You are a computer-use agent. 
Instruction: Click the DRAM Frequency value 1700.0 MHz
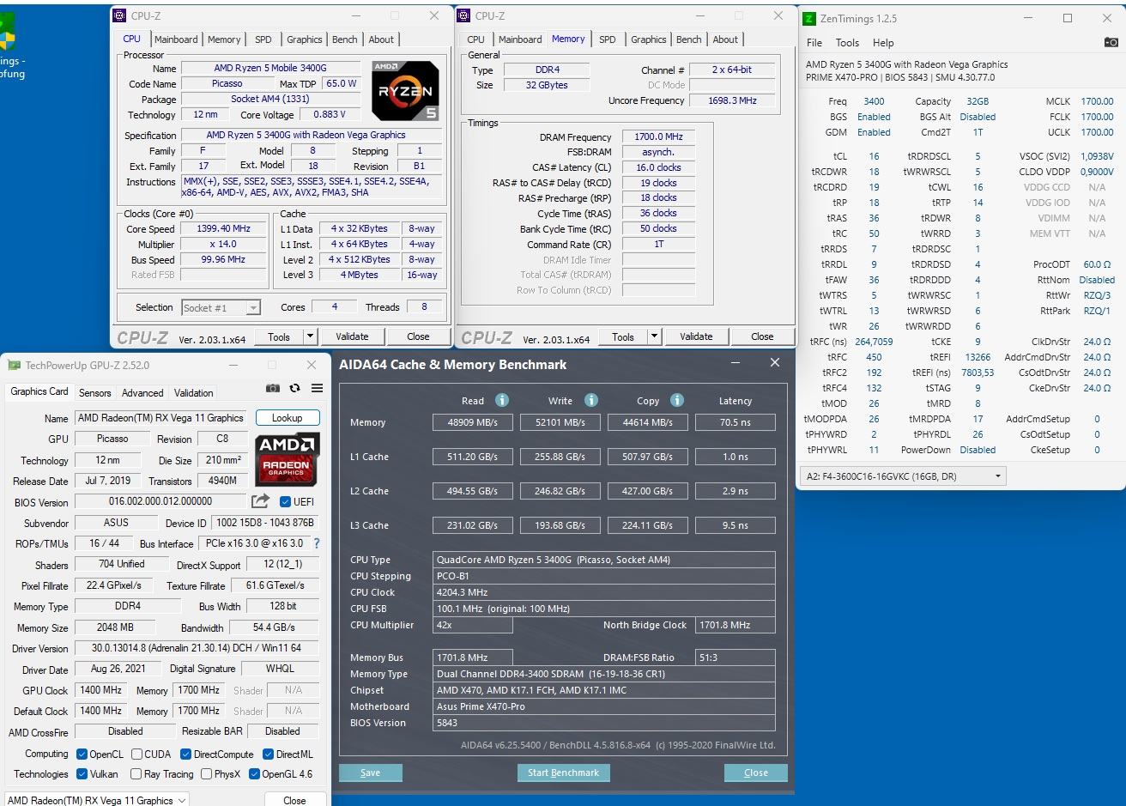658,136
